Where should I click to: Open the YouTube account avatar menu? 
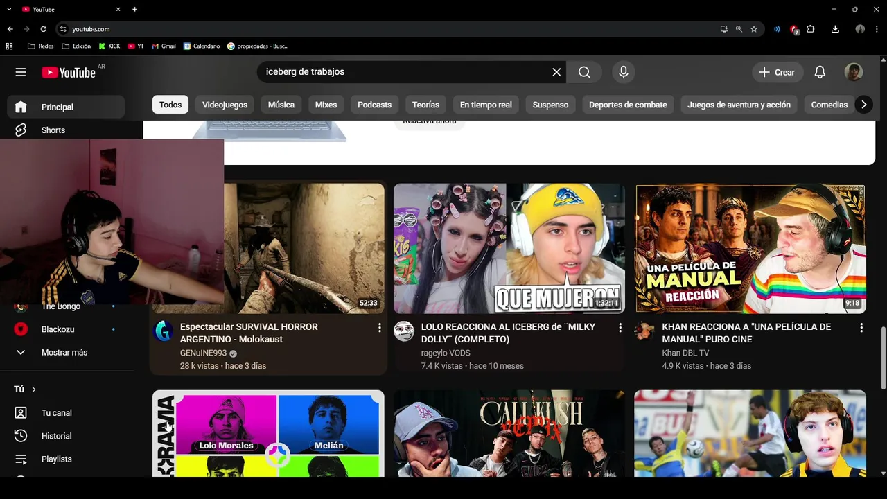853,72
